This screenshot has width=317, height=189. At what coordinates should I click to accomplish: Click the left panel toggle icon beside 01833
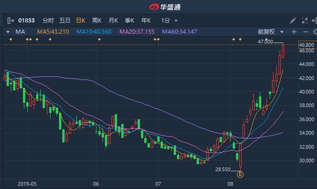coord(11,21)
